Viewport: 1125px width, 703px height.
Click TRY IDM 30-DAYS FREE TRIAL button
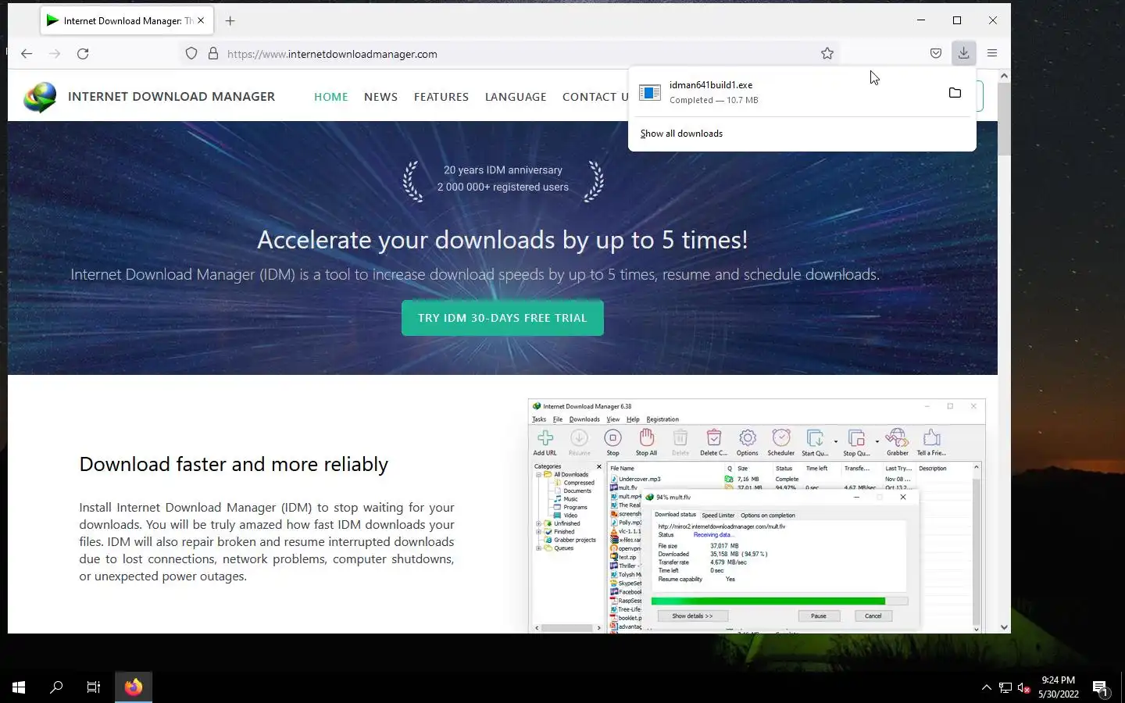[x=502, y=318]
